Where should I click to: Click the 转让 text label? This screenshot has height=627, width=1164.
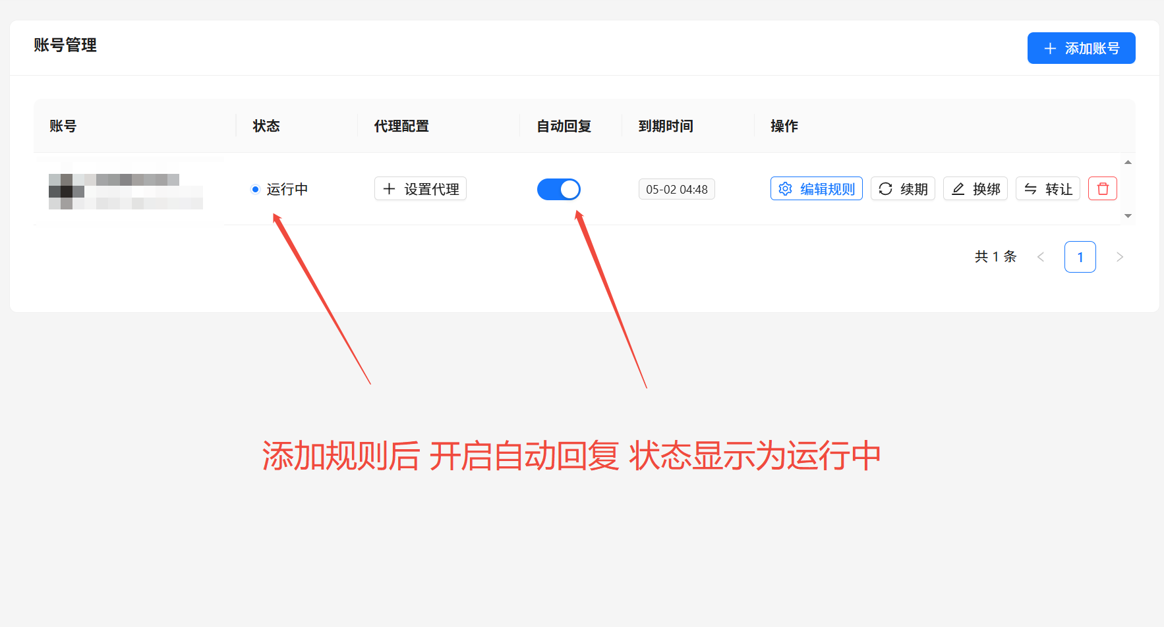[x=1059, y=190]
